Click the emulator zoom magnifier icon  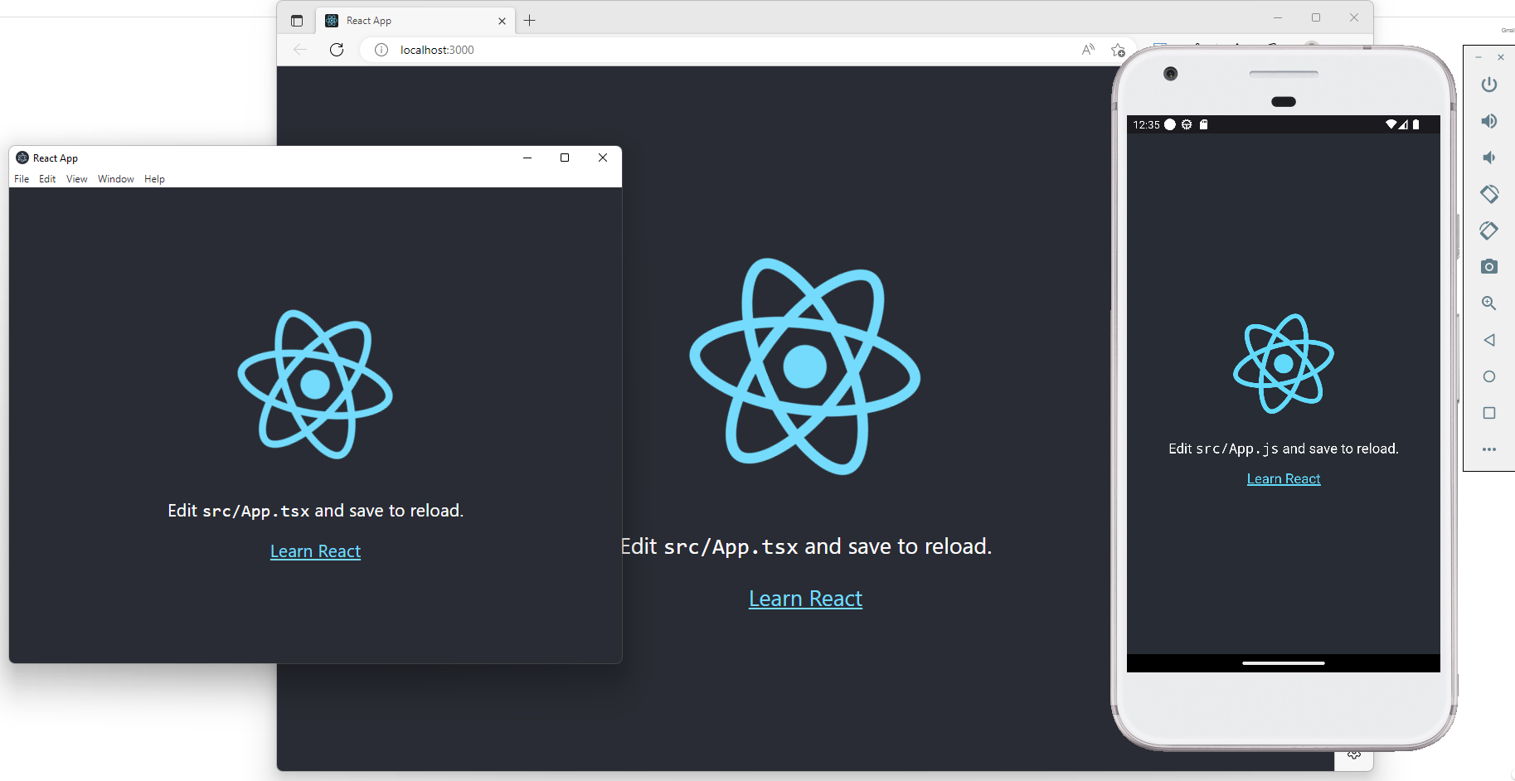coord(1489,303)
